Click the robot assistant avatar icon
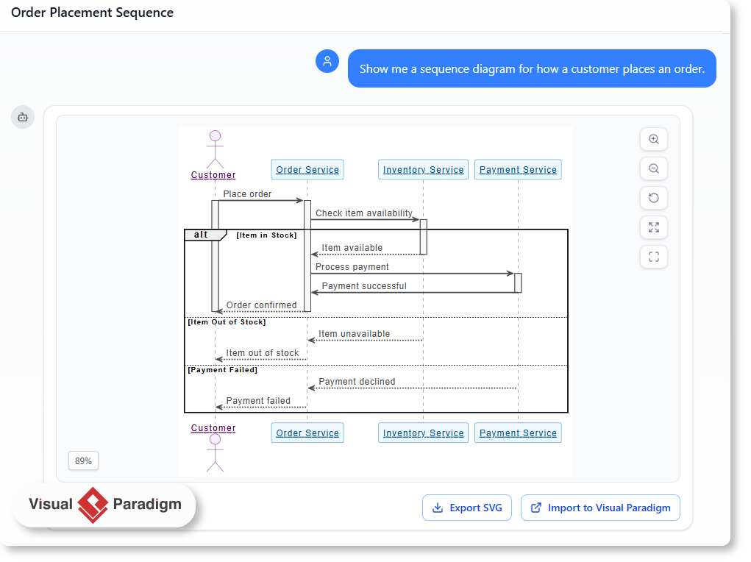This screenshot has width=751, height=562. [x=23, y=117]
